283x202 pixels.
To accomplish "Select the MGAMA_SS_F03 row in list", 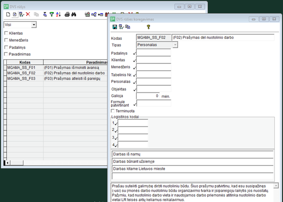I will (x=21, y=78).
